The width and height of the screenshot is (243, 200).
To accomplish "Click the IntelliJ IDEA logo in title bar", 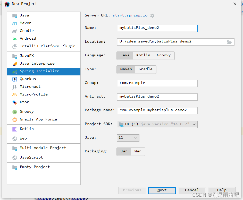I will [7, 4].
